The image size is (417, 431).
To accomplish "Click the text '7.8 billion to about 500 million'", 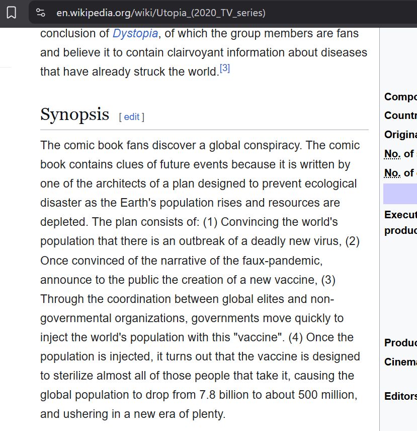I will [x=278, y=395].
